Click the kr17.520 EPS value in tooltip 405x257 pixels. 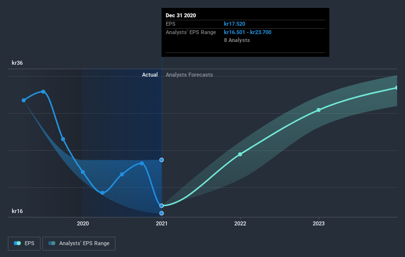tap(234, 24)
